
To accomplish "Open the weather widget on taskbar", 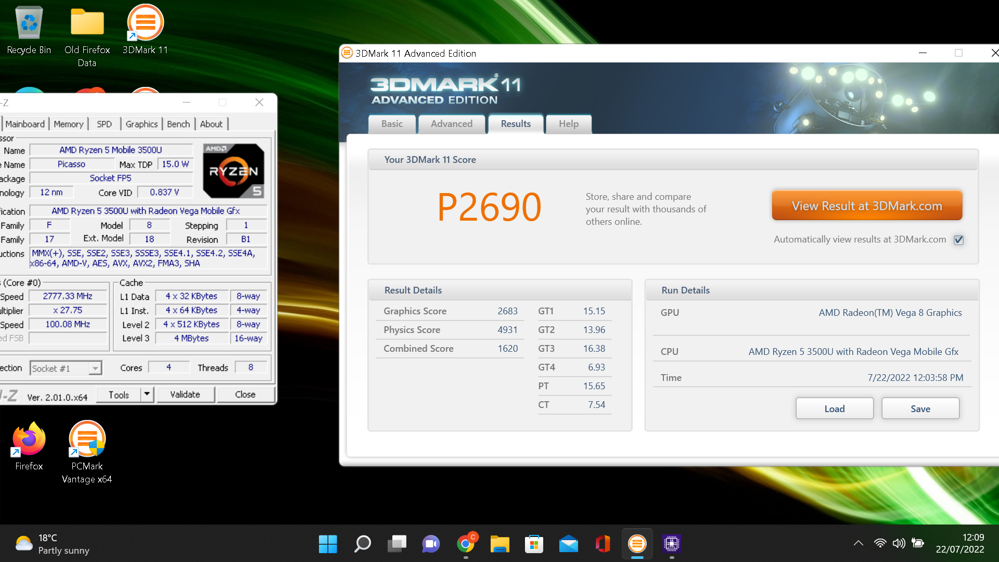I will click(52, 544).
